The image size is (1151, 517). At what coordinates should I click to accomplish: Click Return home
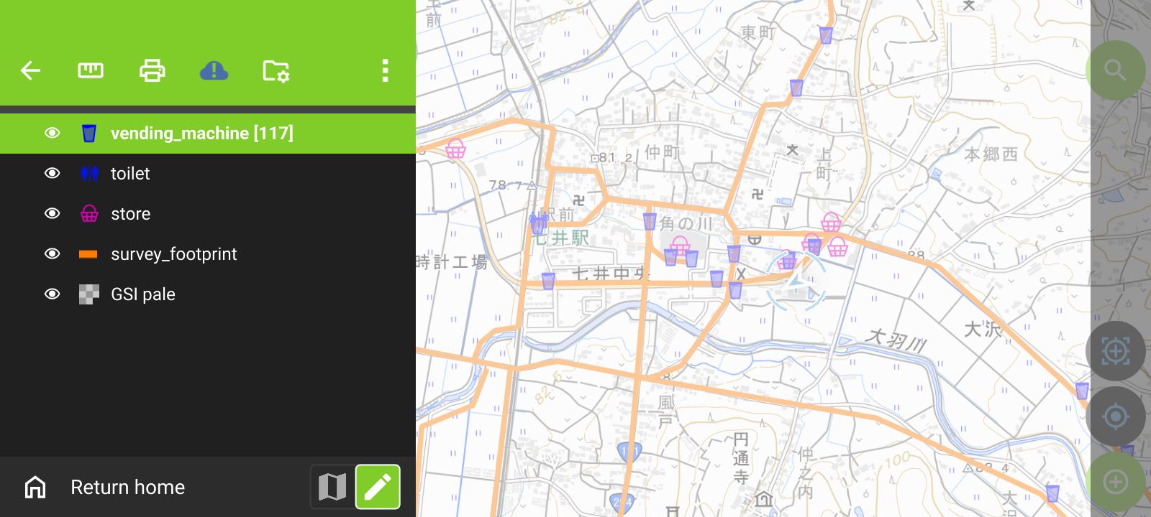(x=127, y=487)
